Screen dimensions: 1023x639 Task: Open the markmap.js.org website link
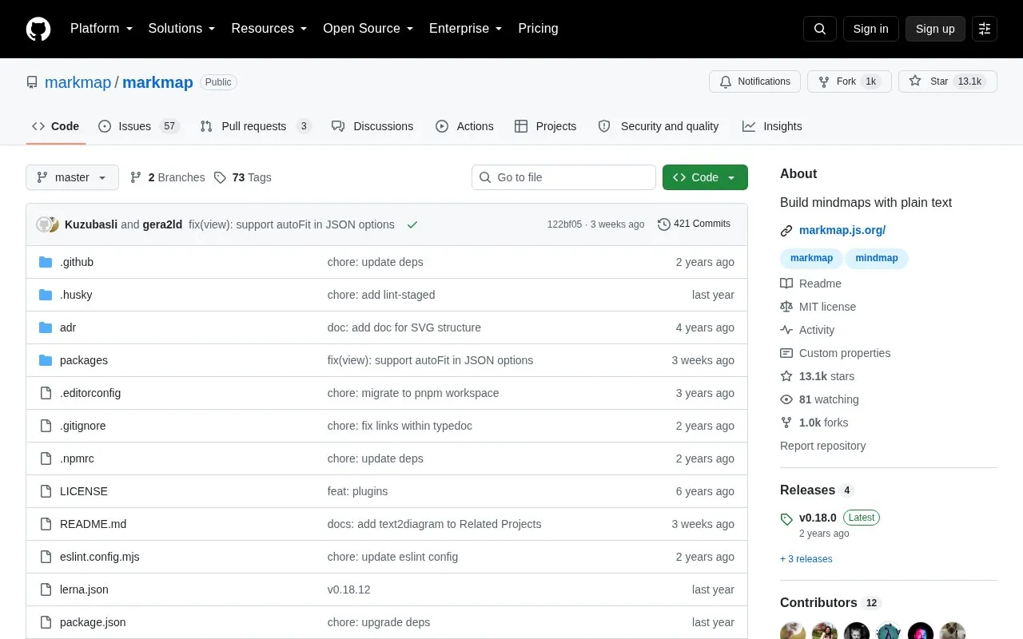(x=842, y=230)
